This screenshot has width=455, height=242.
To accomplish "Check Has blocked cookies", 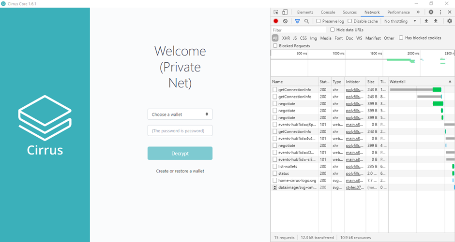I will [401, 38].
